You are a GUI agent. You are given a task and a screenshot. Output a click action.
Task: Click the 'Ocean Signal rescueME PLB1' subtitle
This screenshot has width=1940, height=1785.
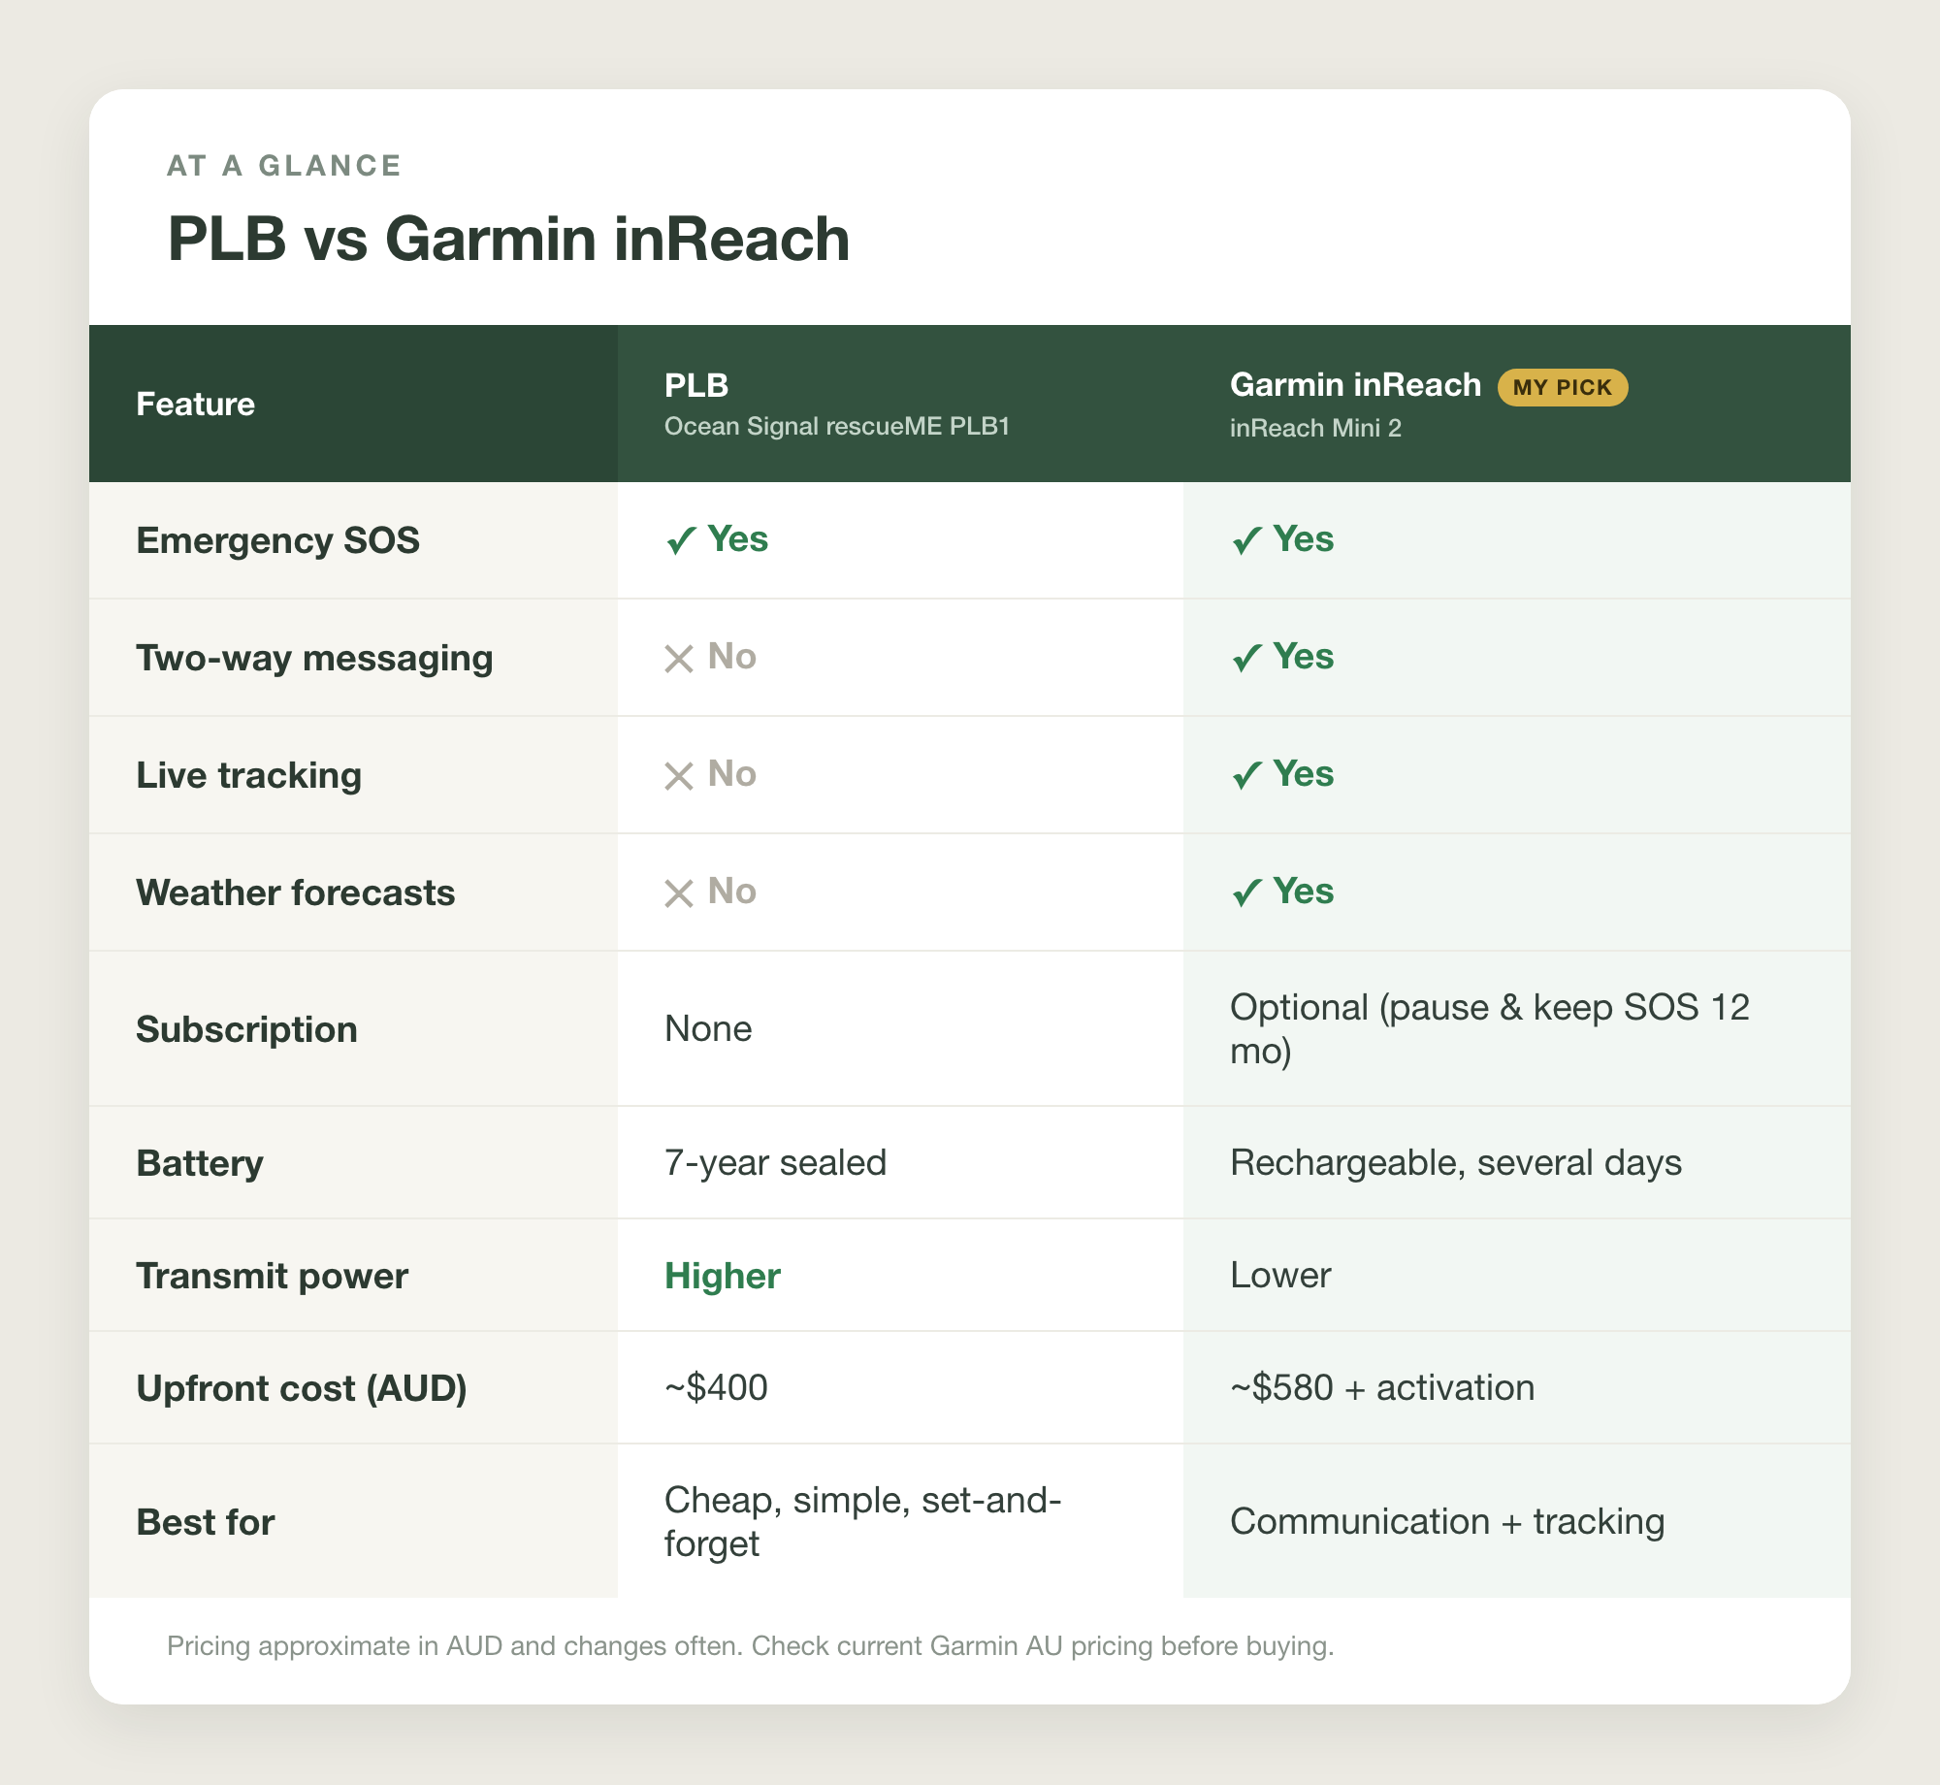pyautogui.click(x=837, y=427)
